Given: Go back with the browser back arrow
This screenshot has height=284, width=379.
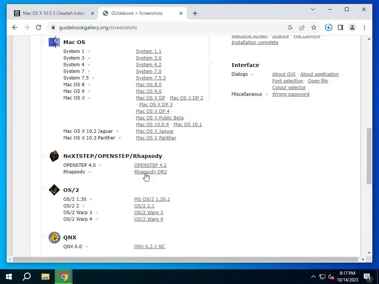Looking at the screenshot, I should pyautogui.click(x=15, y=27).
